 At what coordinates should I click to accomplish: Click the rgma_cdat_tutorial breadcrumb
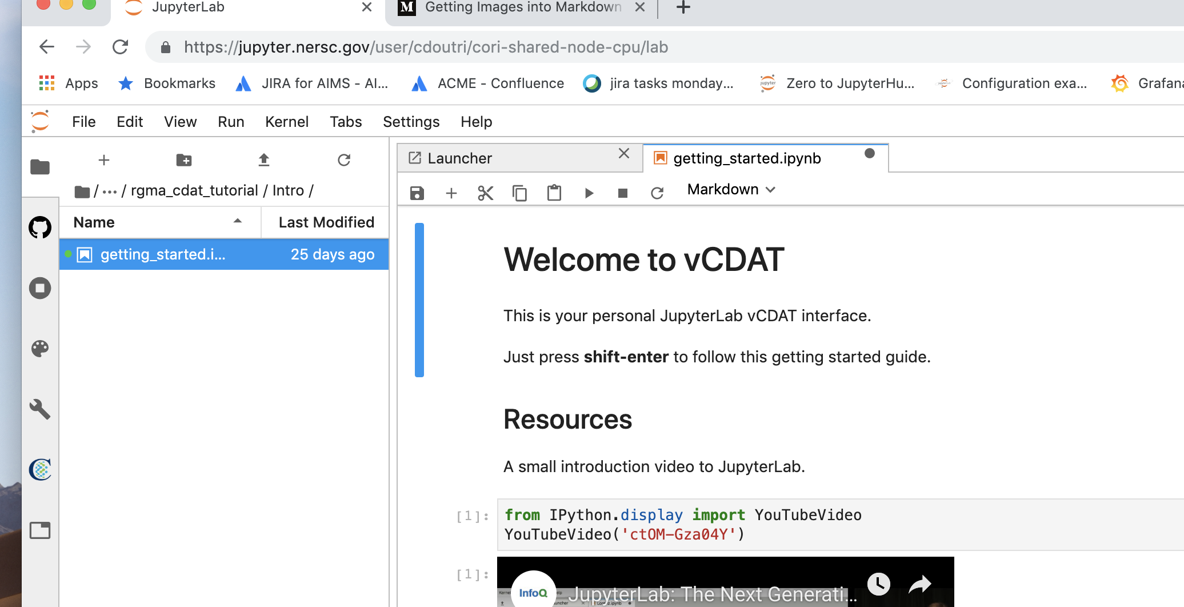point(194,191)
